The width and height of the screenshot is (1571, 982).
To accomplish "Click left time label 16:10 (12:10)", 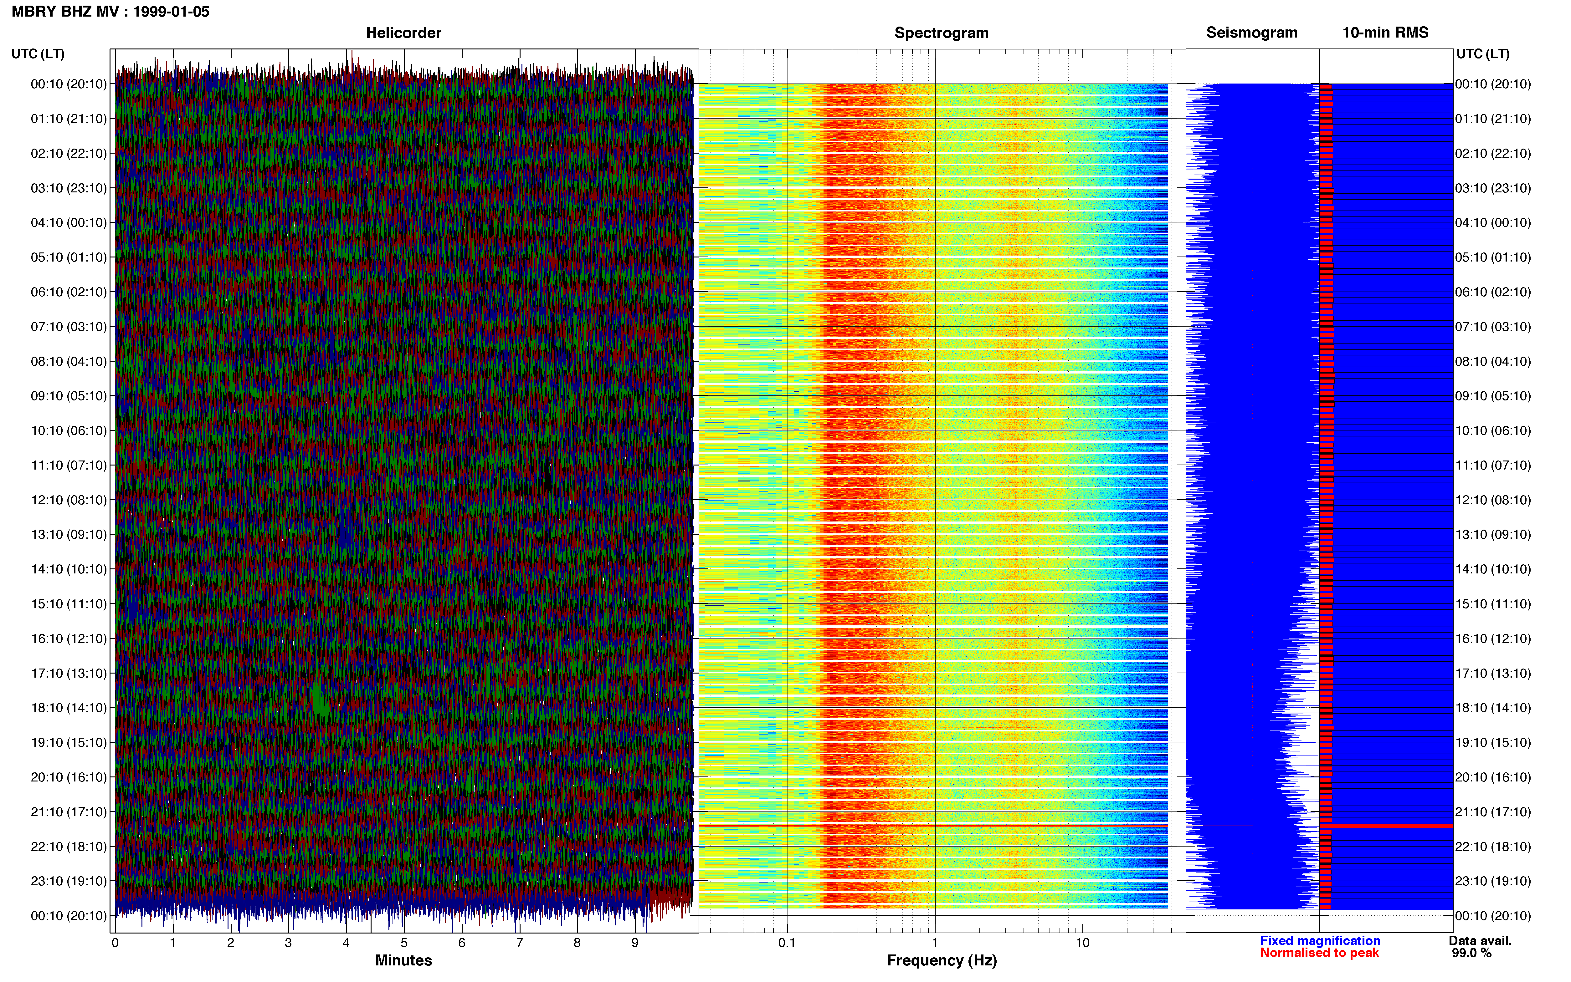I will [69, 639].
